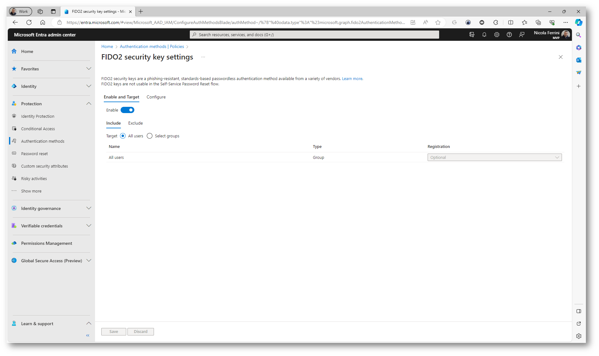Close the FIDO2 settings blade
Screen dimensions: 599x356
click(x=561, y=57)
